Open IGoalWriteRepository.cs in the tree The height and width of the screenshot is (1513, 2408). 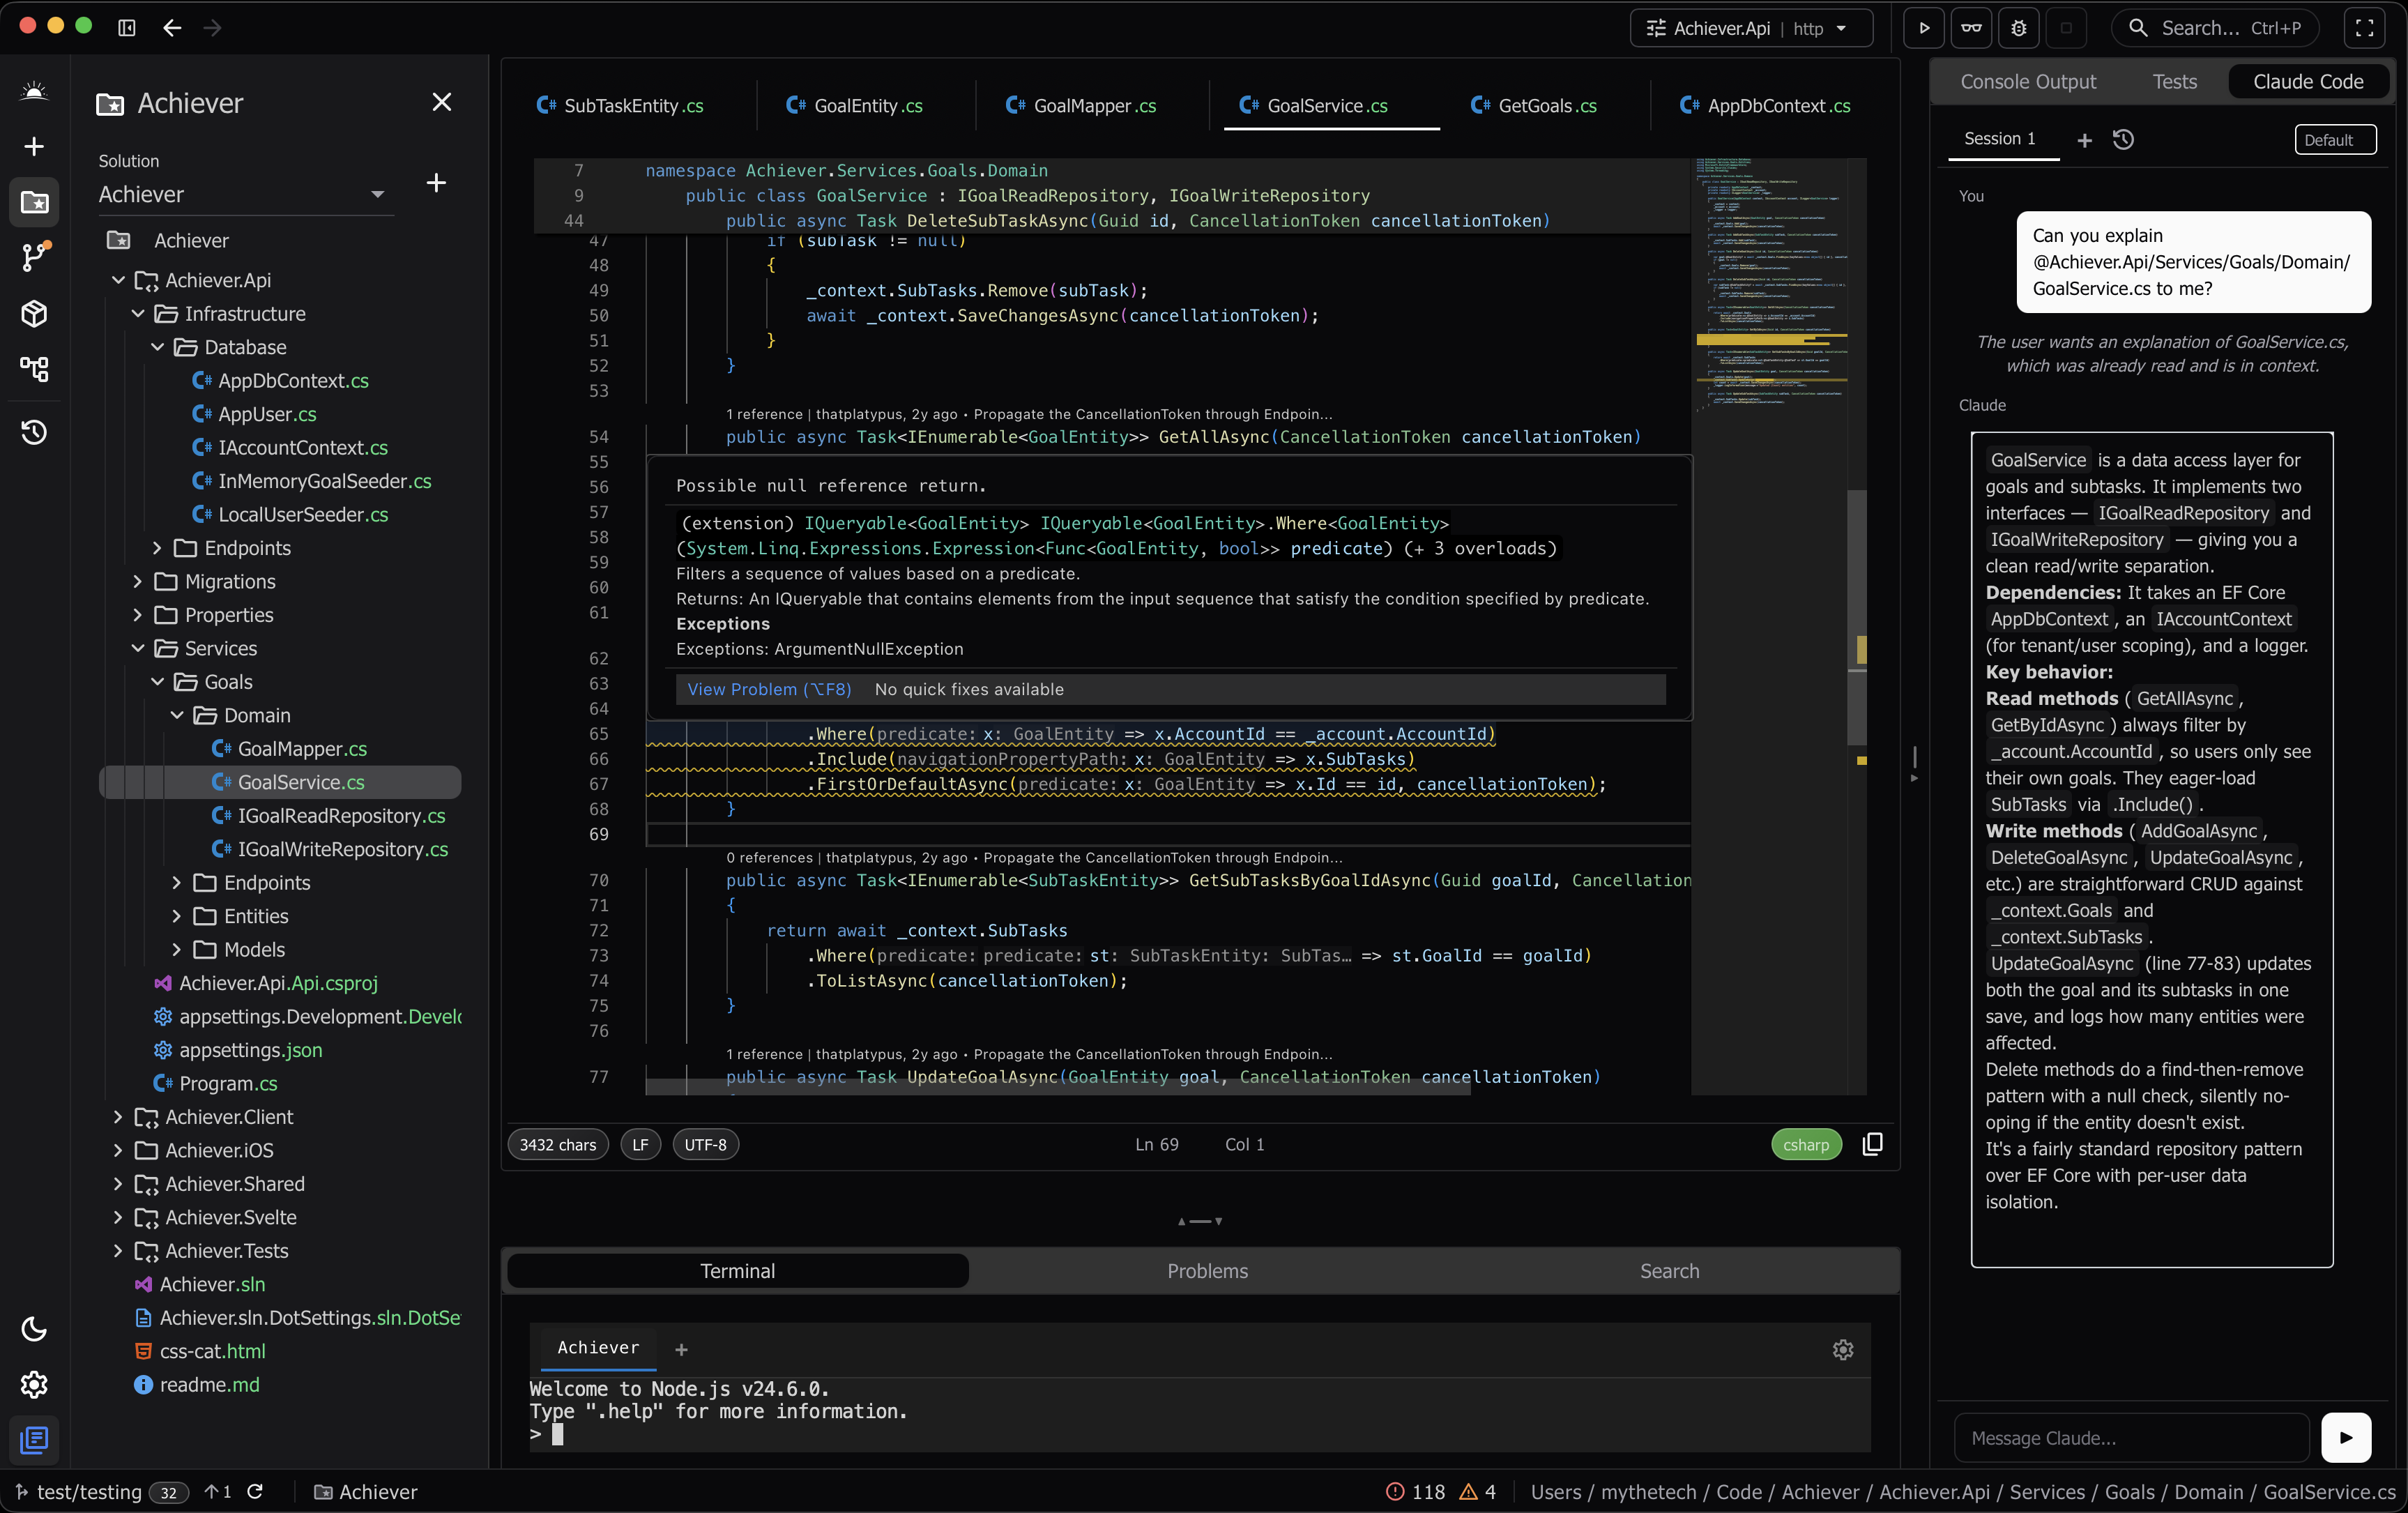[330, 849]
